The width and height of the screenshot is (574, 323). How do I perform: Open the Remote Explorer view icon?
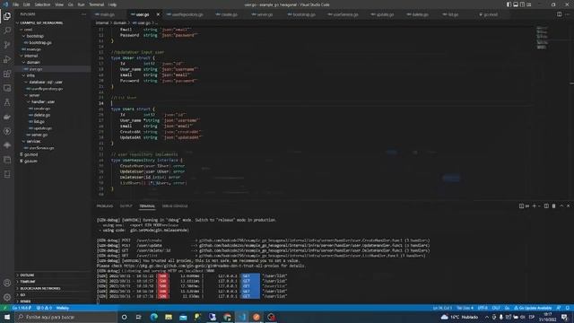tap(7, 88)
